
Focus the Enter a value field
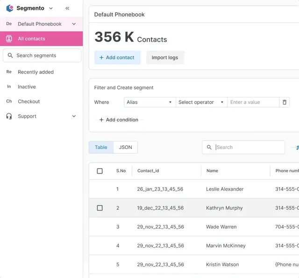click(252, 102)
